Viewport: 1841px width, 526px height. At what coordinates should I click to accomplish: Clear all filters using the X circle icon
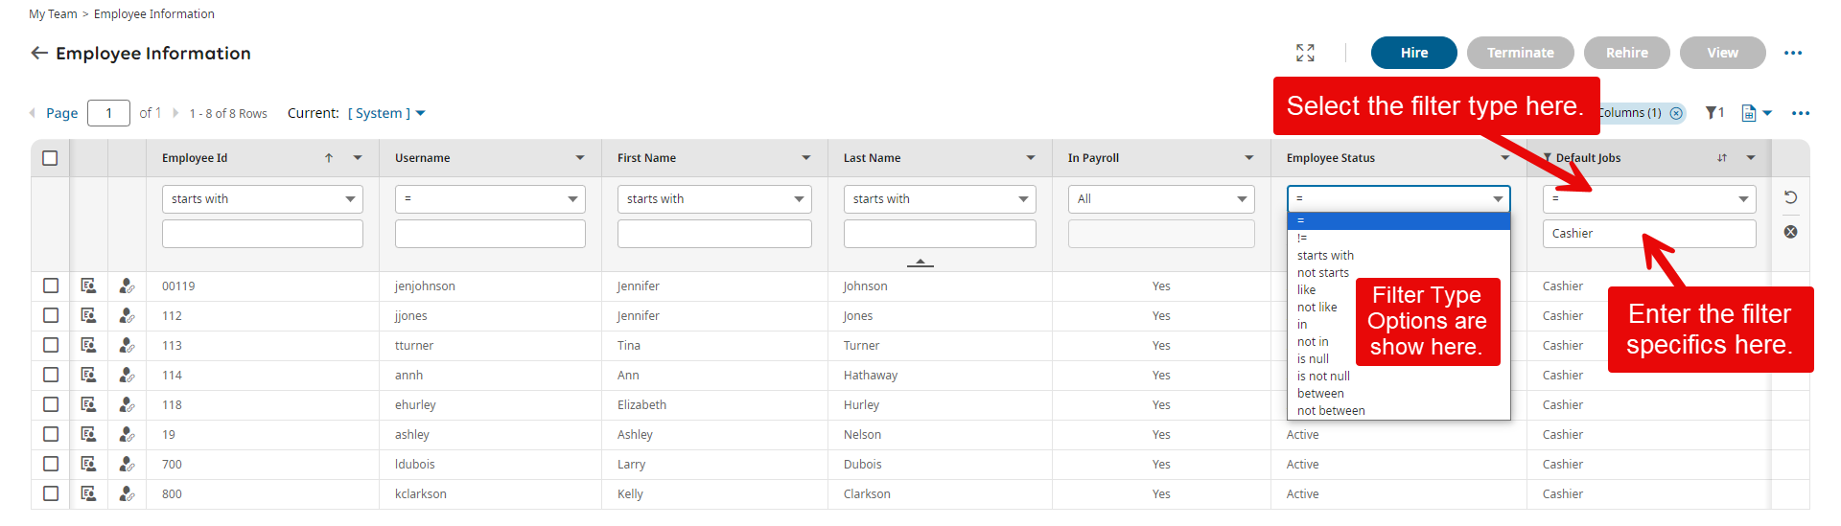click(x=1790, y=232)
